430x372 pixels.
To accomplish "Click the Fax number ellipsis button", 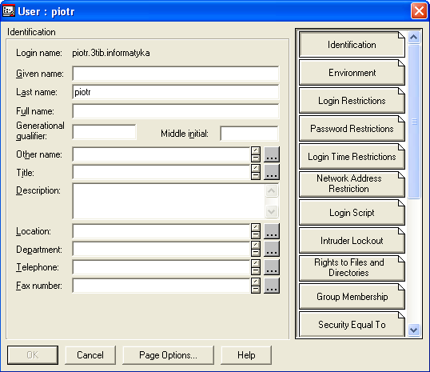I will tap(272, 286).
